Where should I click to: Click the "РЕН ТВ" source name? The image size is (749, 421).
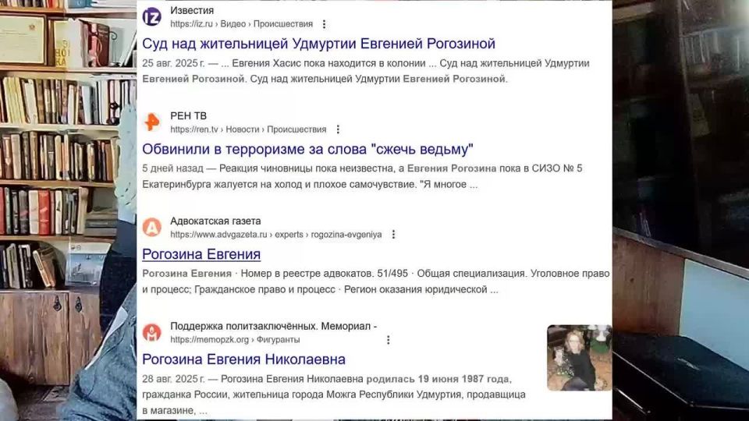click(x=188, y=116)
